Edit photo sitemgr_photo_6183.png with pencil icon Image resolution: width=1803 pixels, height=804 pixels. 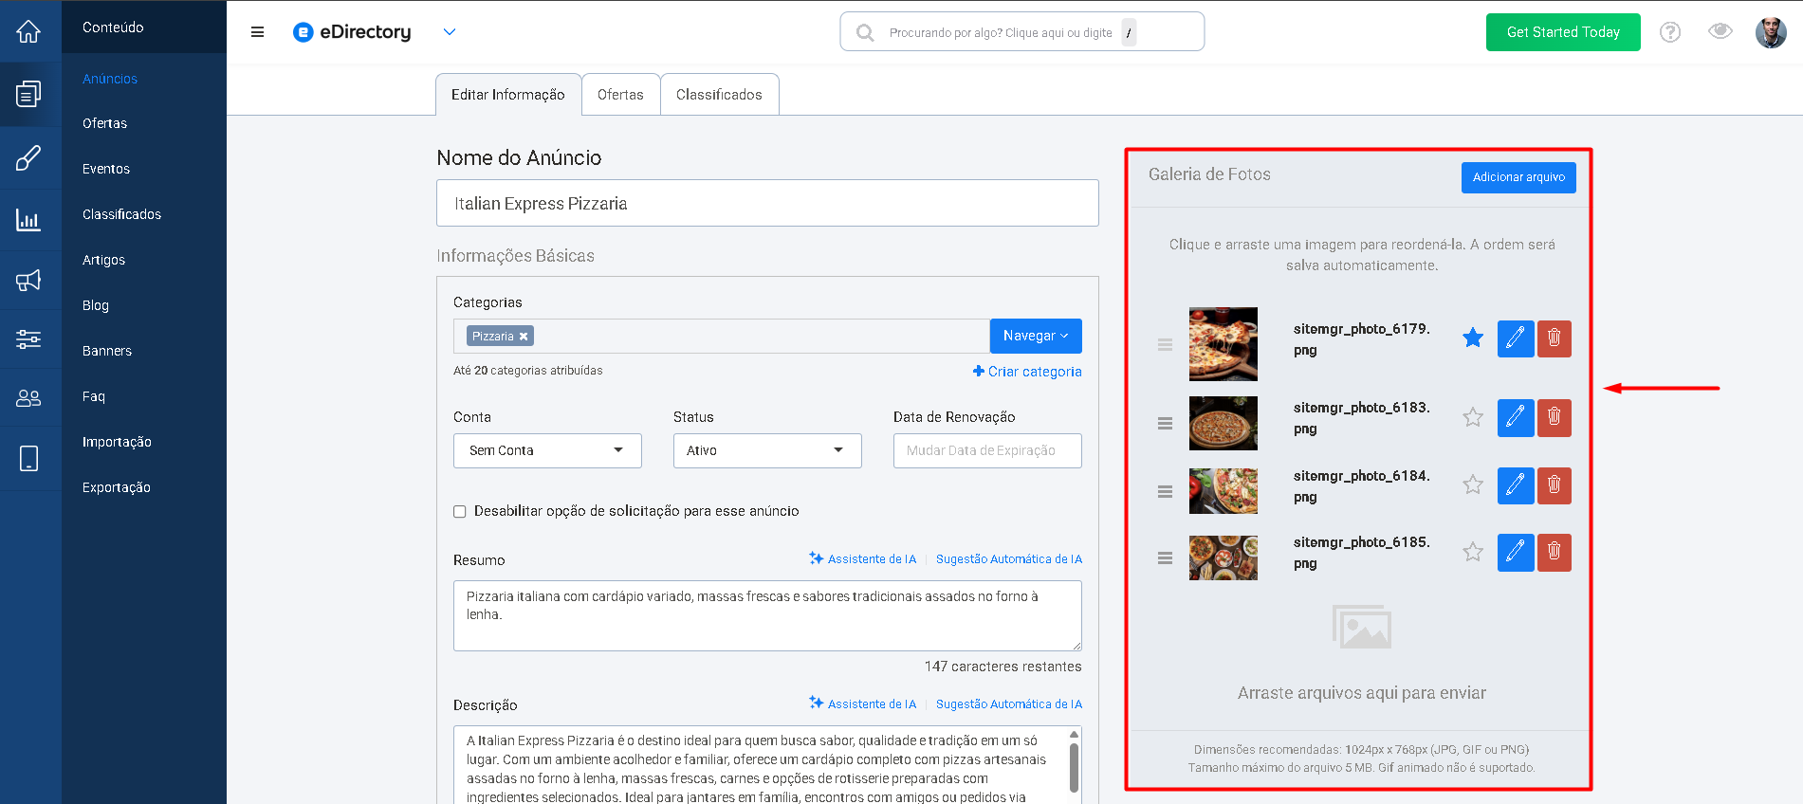point(1516,417)
